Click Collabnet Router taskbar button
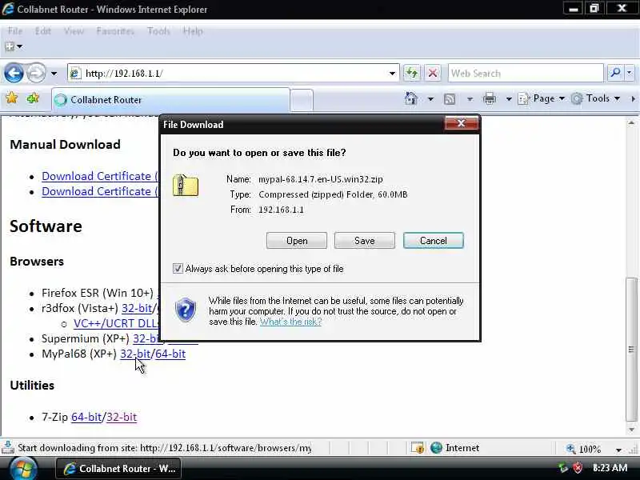Screen dimensions: 640x480 [x=118, y=469]
